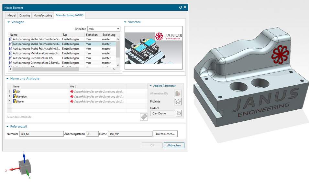This screenshot has height=183, width=309.
Task: Click the Ordner field containing :CamDemo
Action: pos(162,114)
